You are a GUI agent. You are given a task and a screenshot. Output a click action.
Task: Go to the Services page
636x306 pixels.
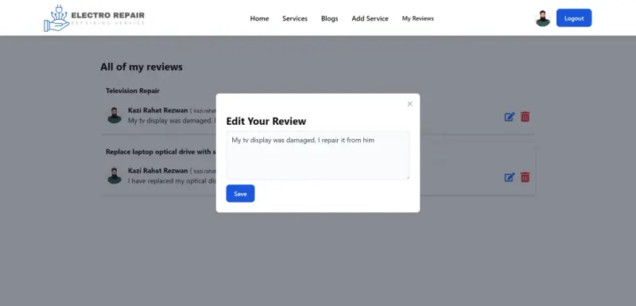pyautogui.click(x=295, y=18)
